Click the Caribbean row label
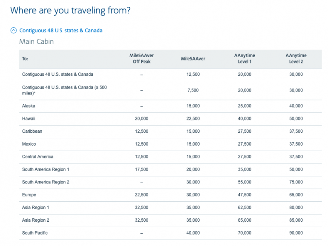Viewport: 328px width, 246px height. coord(32,132)
